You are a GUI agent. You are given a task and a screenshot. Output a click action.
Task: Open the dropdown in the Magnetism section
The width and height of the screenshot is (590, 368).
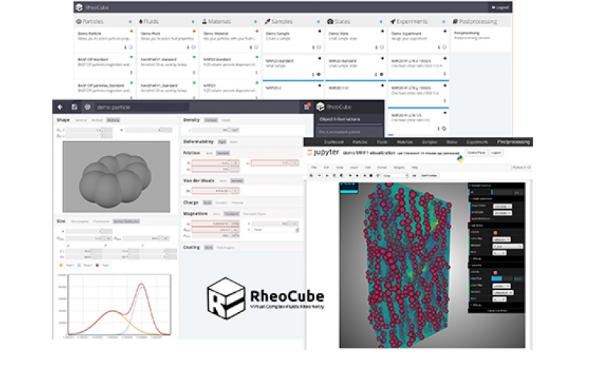(275, 230)
